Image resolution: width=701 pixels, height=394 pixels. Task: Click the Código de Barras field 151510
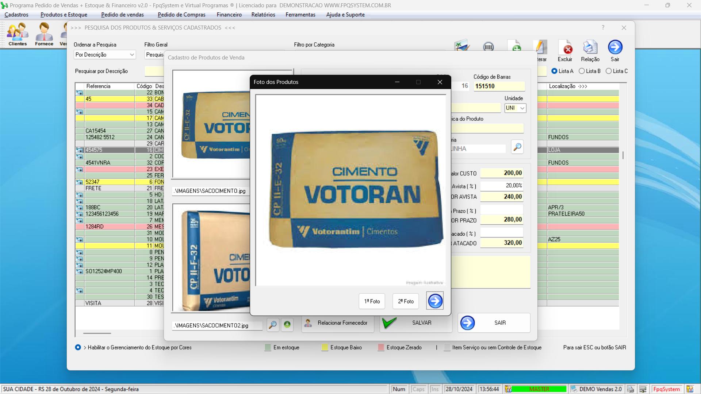[499, 86]
